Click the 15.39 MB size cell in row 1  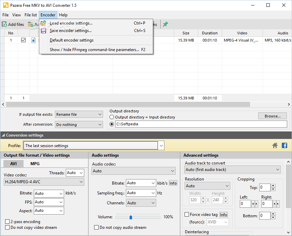186,40
